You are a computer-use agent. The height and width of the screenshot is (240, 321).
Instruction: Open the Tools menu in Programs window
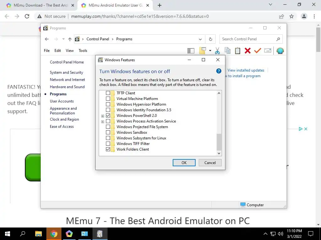click(83, 51)
